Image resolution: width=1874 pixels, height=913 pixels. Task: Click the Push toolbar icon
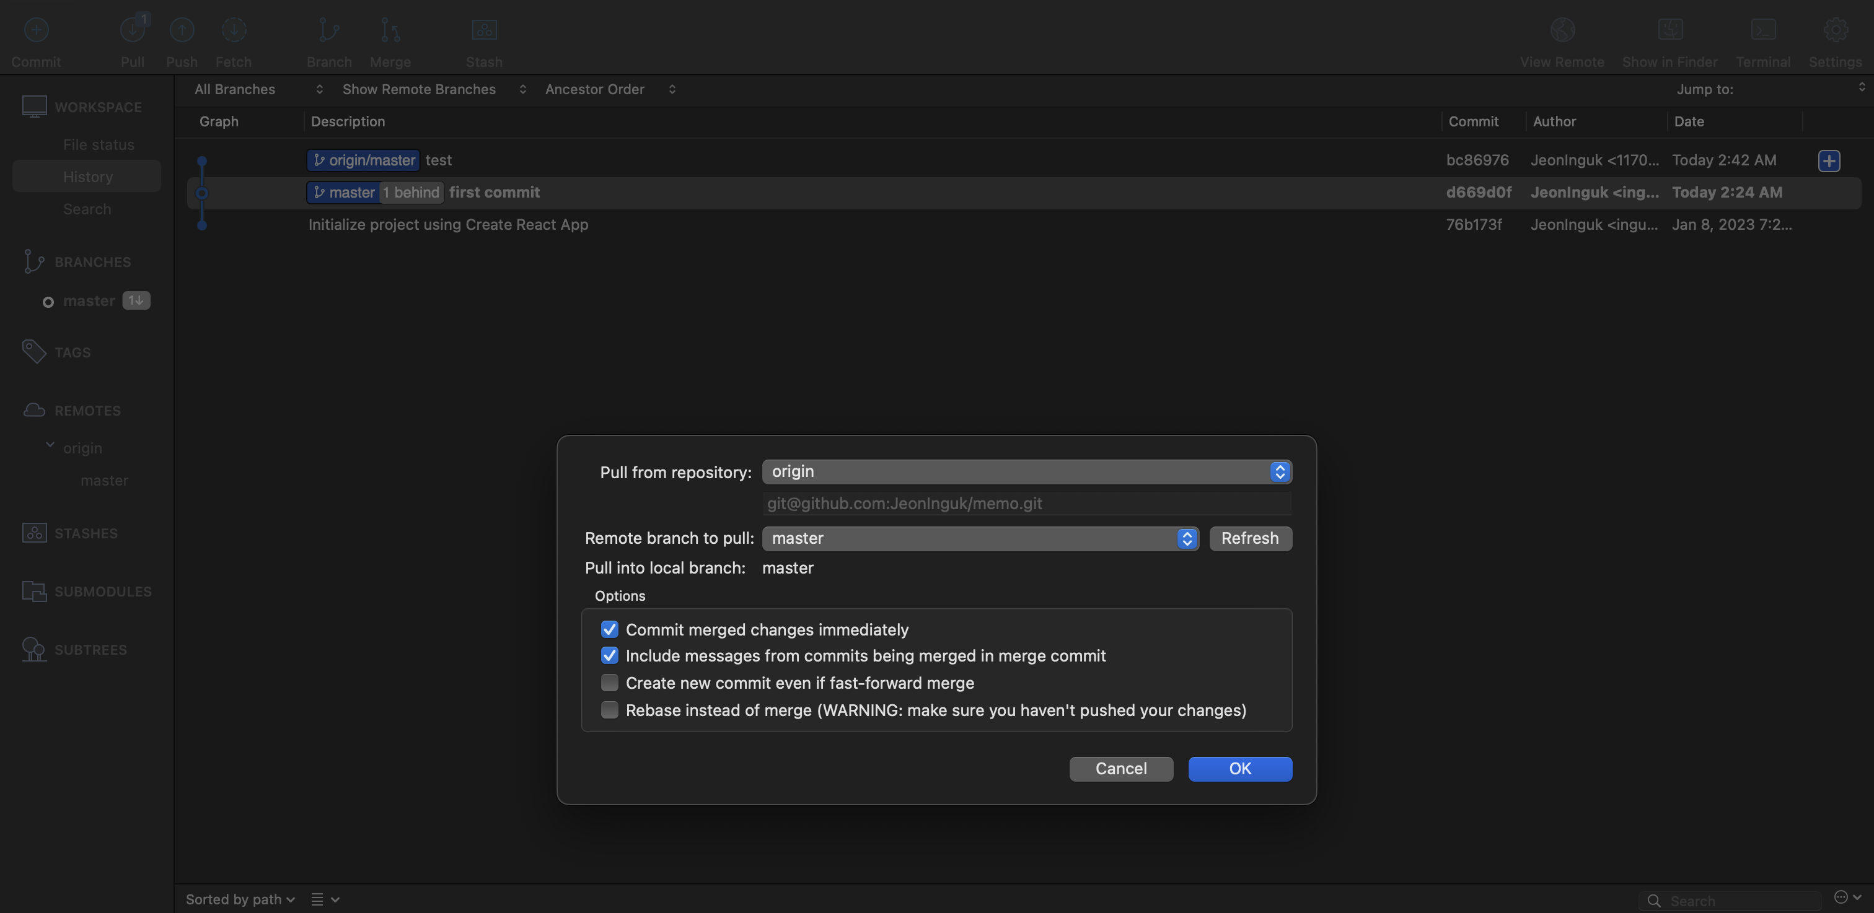tap(181, 30)
